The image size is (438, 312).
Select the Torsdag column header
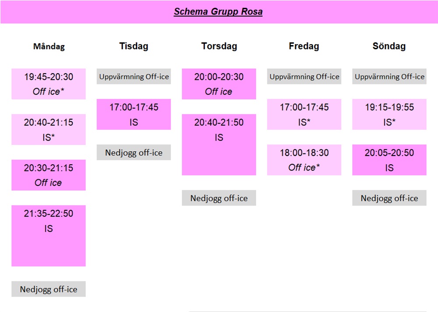pyautogui.click(x=219, y=46)
